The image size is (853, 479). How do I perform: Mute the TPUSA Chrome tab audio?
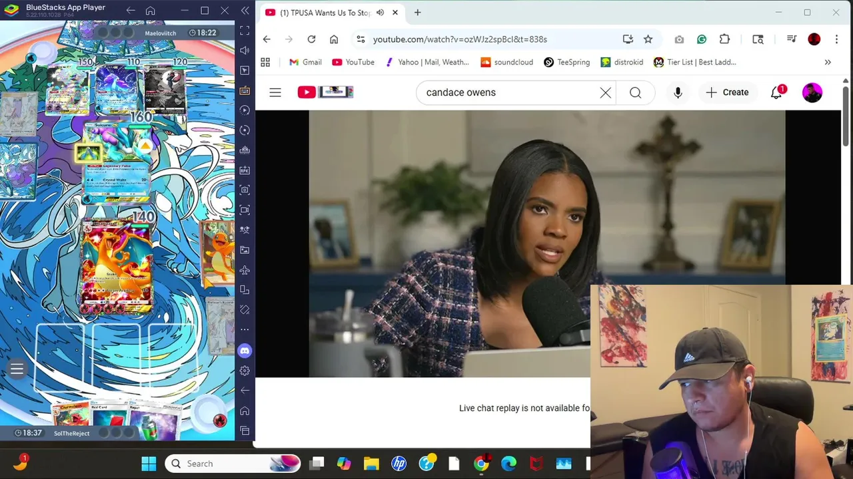pyautogui.click(x=380, y=13)
